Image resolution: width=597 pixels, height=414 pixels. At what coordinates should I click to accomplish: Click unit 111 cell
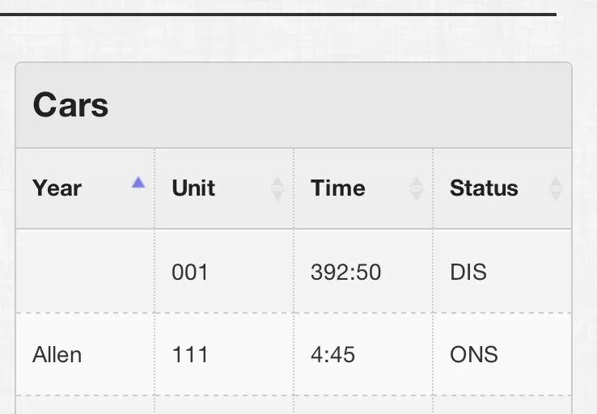click(x=190, y=354)
